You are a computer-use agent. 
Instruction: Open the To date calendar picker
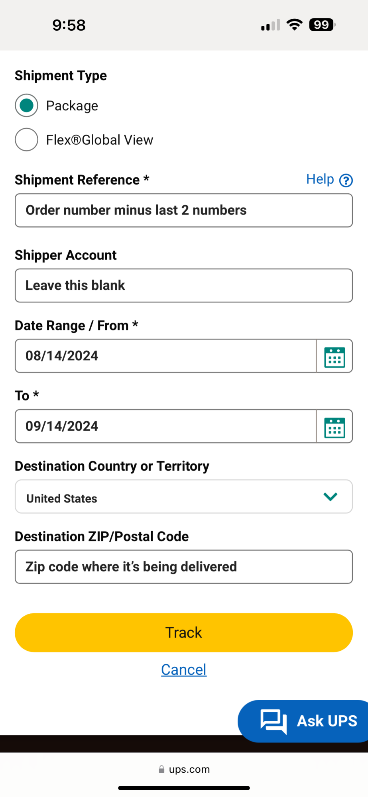[335, 426]
